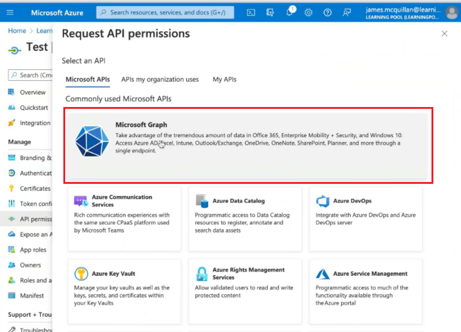The image size is (461, 332).
Task: Select Azure Data Catalog card title
Action: coord(239,201)
